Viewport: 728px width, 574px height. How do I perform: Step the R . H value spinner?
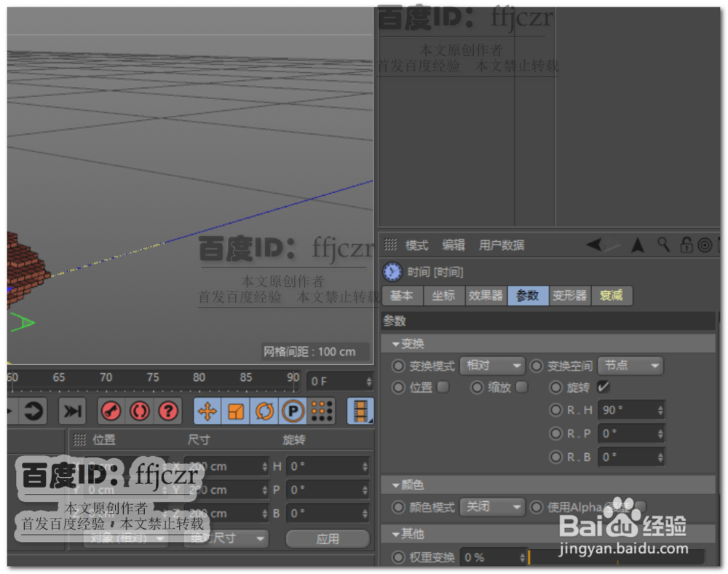point(660,410)
